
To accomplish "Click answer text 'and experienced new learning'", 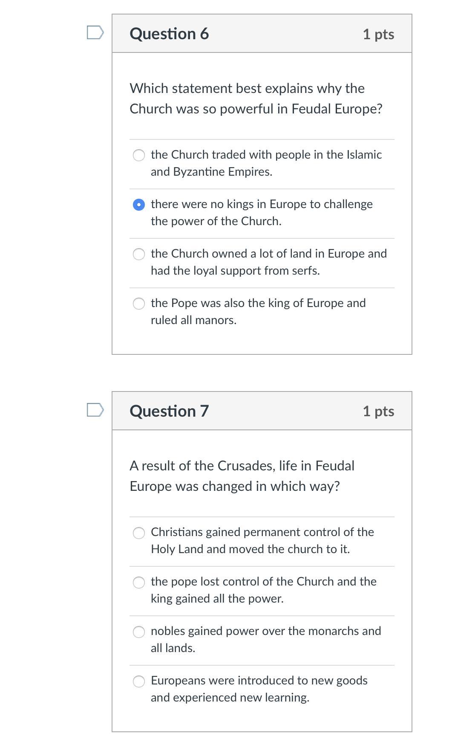I will click(x=230, y=698).
